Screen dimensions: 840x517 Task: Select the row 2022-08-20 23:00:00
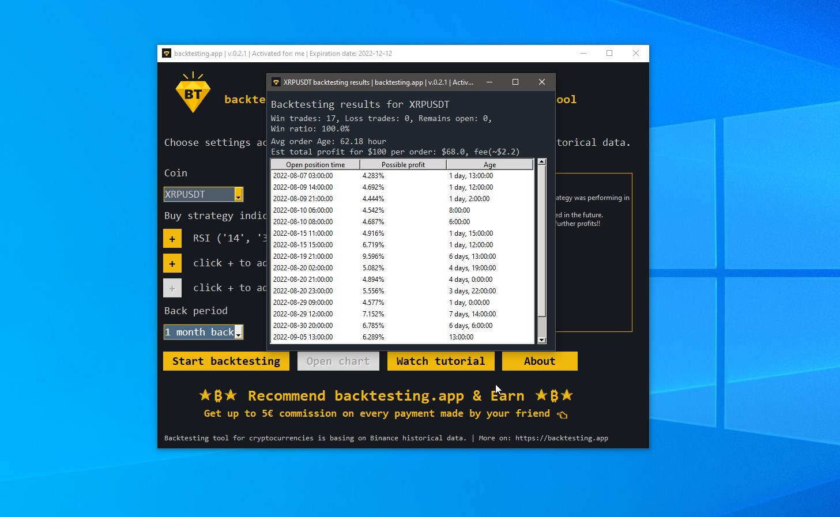tap(402, 291)
